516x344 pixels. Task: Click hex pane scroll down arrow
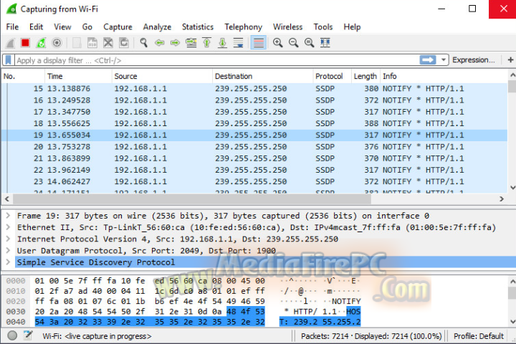pyautogui.click(x=512, y=322)
